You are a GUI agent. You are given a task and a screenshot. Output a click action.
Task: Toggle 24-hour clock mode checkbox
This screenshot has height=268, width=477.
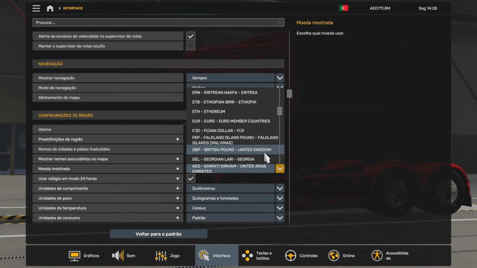tap(191, 179)
